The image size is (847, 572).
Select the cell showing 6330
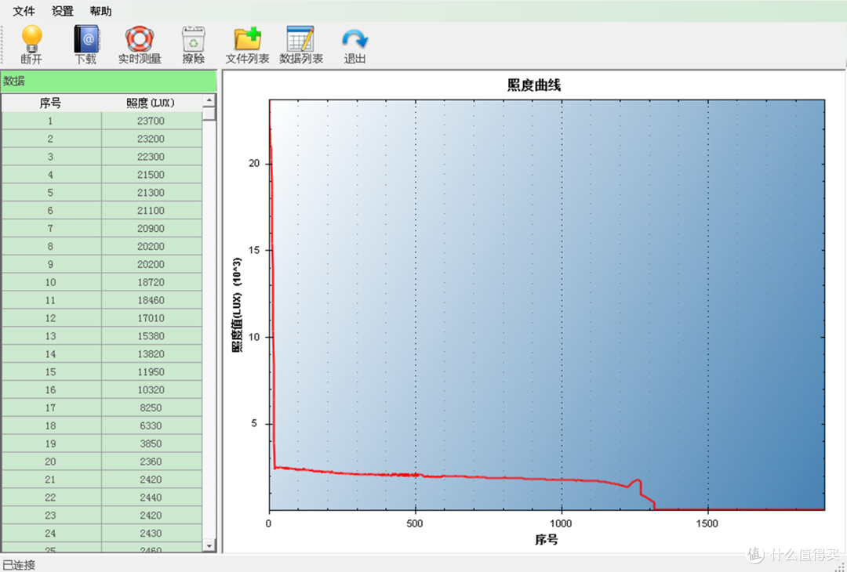click(151, 425)
